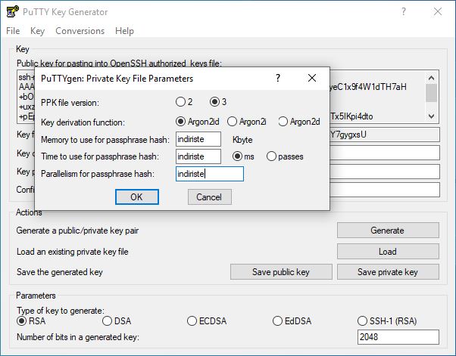This screenshot has width=456, height=356.
Task: Click the confirm passphrase field behind dialog
Action: tap(385, 190)
